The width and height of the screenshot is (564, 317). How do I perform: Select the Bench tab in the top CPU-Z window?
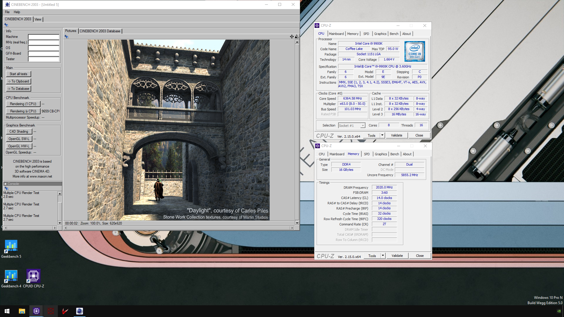pyautogui.click(x=394, y=34)
